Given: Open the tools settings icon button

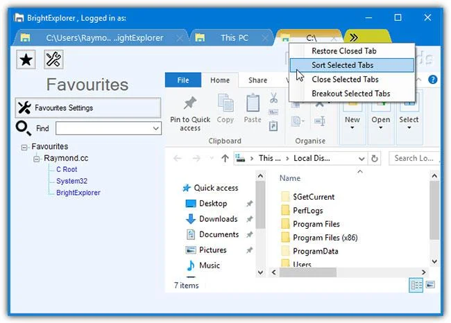Looking at the screenshot, I should click(x=53, y=60).
